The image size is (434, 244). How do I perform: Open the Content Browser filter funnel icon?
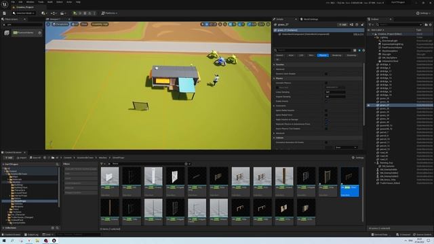pyautogui.click(x=102, y=164)
